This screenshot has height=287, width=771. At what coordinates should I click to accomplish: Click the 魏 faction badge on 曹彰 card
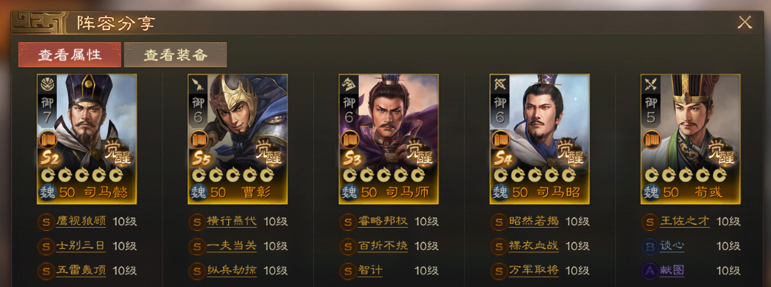197,192
